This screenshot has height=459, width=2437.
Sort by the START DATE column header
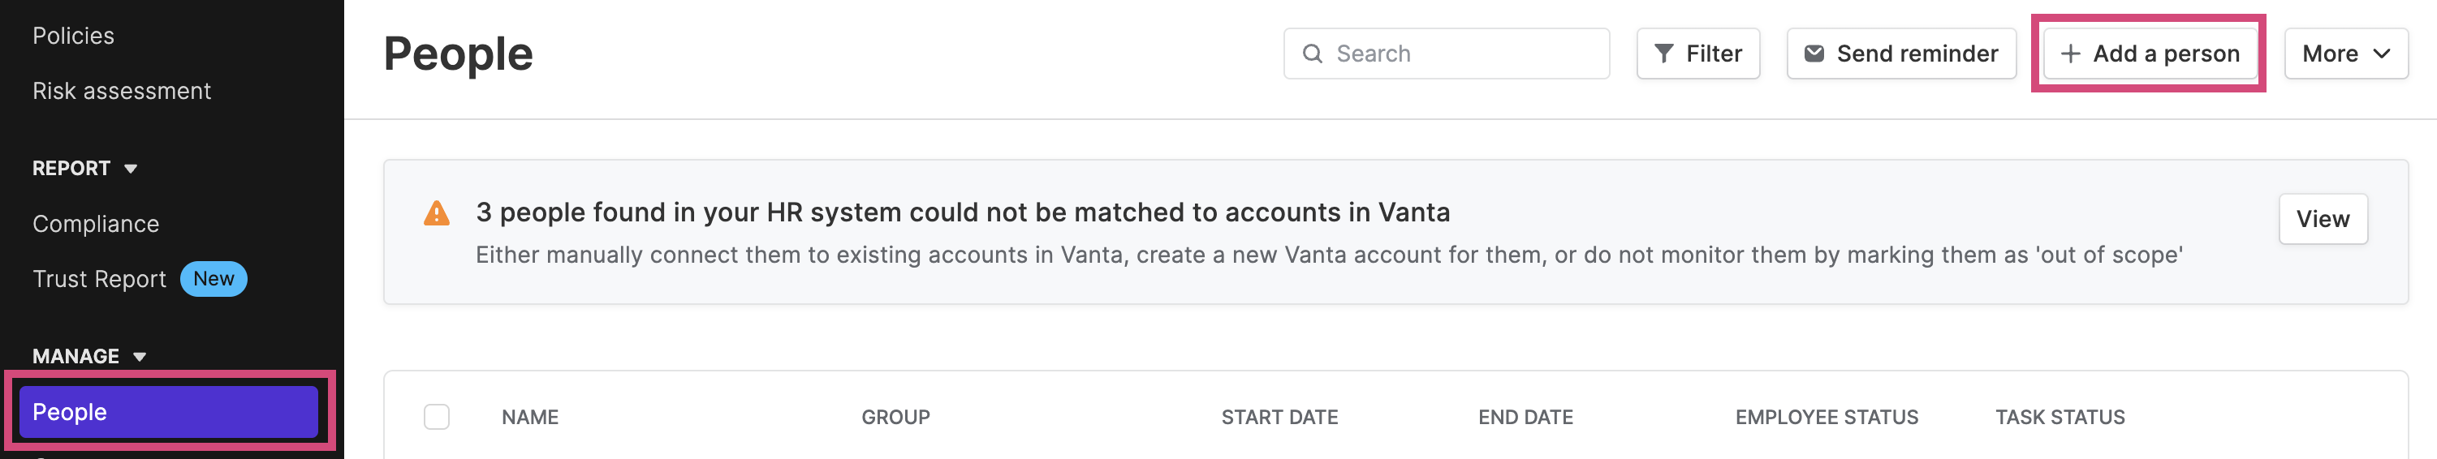[1279, 417]
